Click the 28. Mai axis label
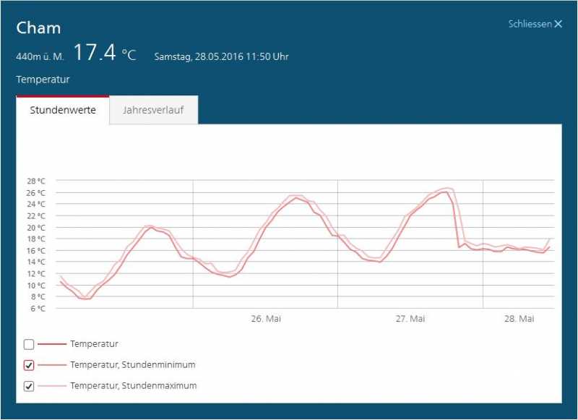Screen dimensions: 578x420 519,319
